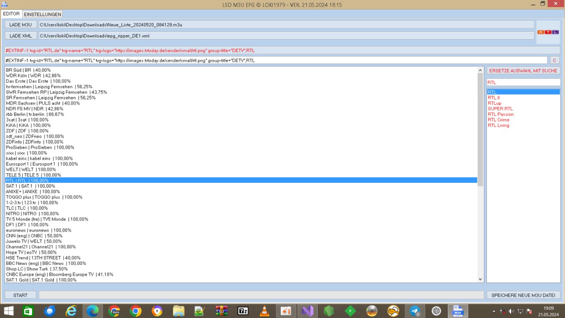The height and width of the screenshot is (318, 565).
Task: Switch to EDITOR tab
Action: click(x=11, y=14)
